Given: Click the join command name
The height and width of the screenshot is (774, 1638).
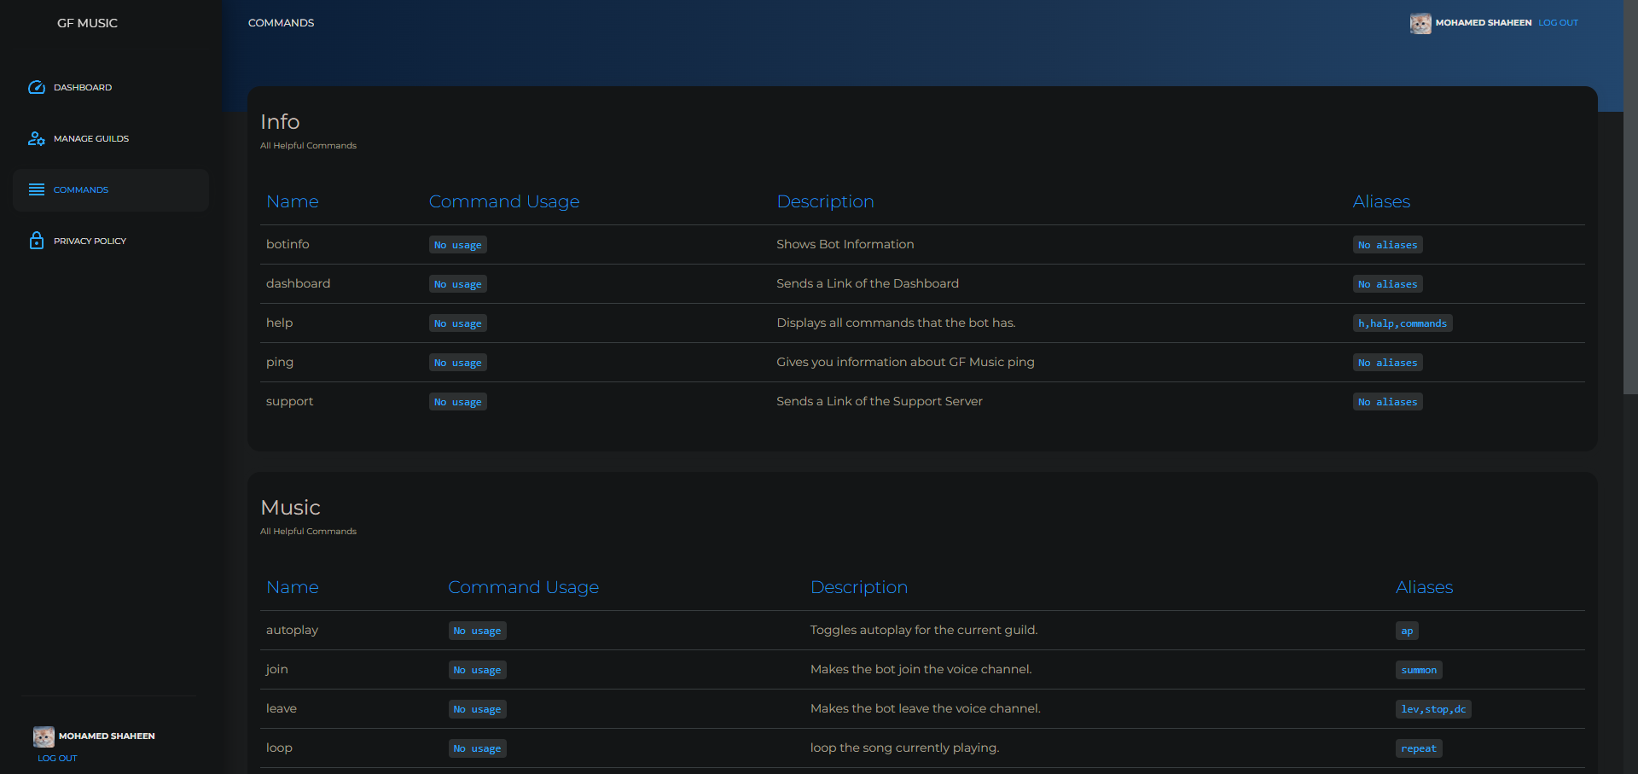Looking at the screenshot, I should [276, 669].
